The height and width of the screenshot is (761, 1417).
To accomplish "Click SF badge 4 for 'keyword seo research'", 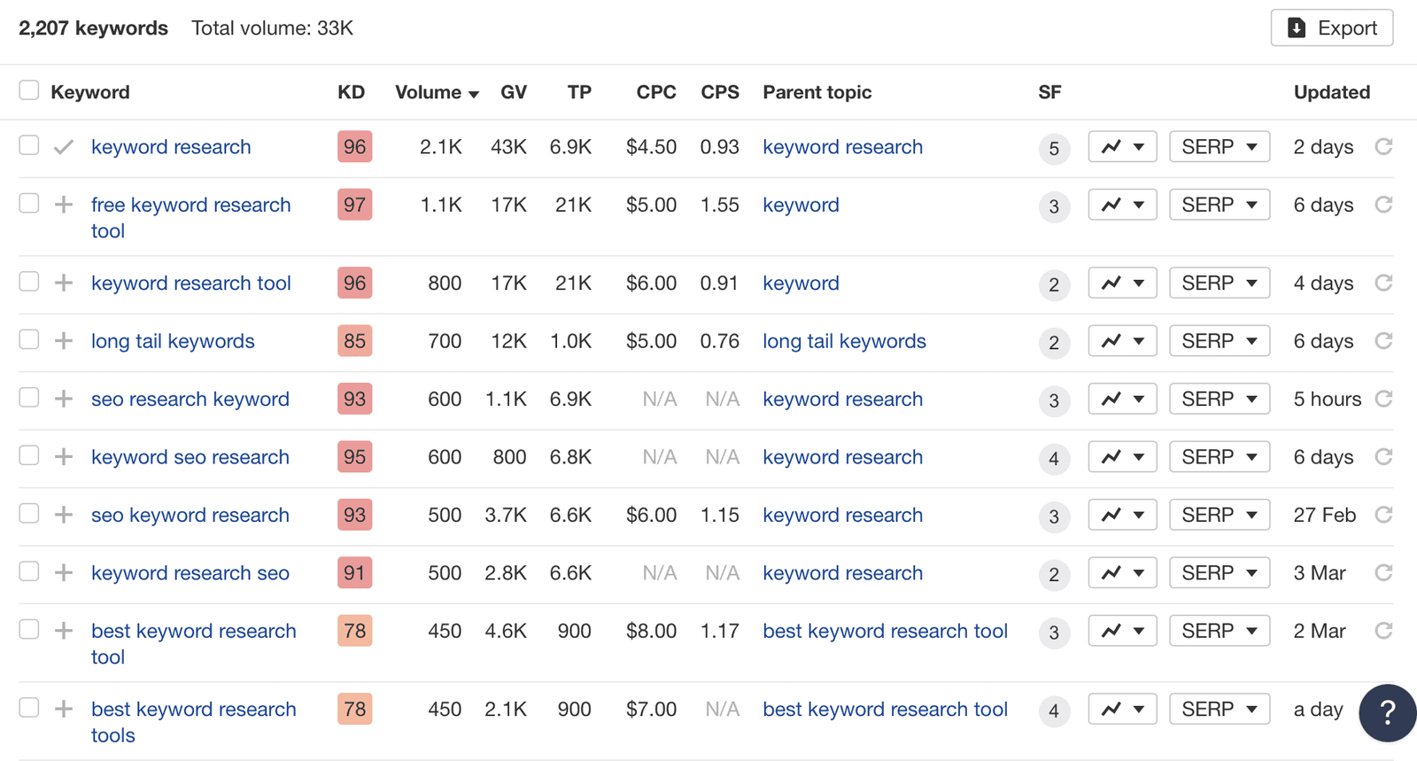I will coord(1054,458).
